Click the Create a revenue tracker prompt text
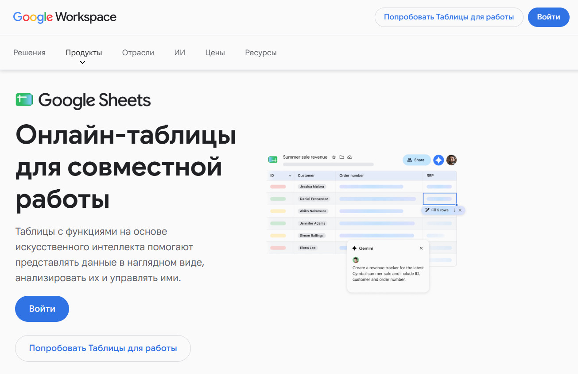 (388, 274)
